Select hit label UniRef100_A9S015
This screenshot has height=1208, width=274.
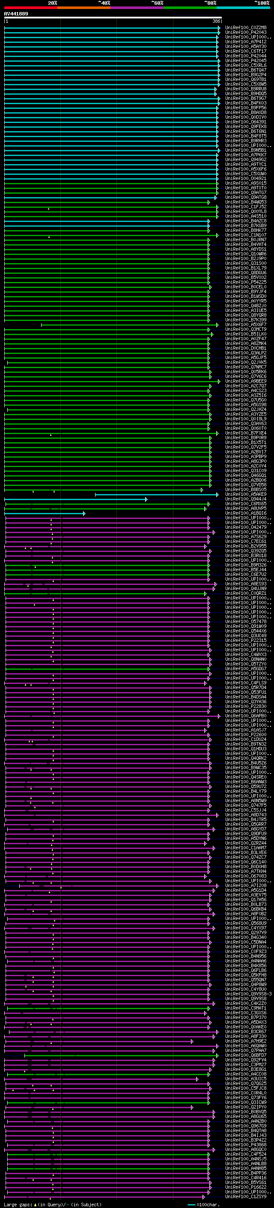point(246,183)
